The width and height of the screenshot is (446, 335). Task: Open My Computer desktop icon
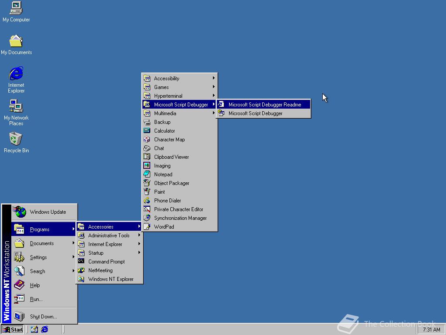click(x=16, y=12)
